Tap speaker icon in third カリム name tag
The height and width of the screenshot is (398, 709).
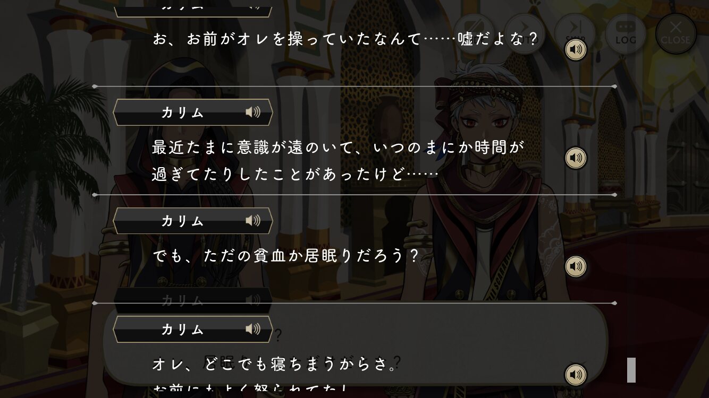click(x=253, y=221)
